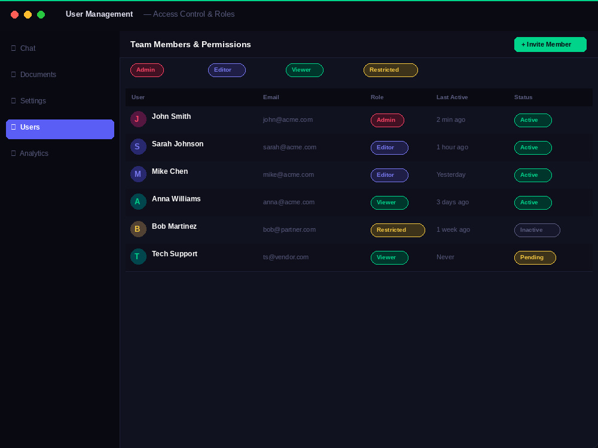The width and height of the screenshot is (598, 448).
Task: Click Mike Chen's Active status badge
Action: click(533, 175)
